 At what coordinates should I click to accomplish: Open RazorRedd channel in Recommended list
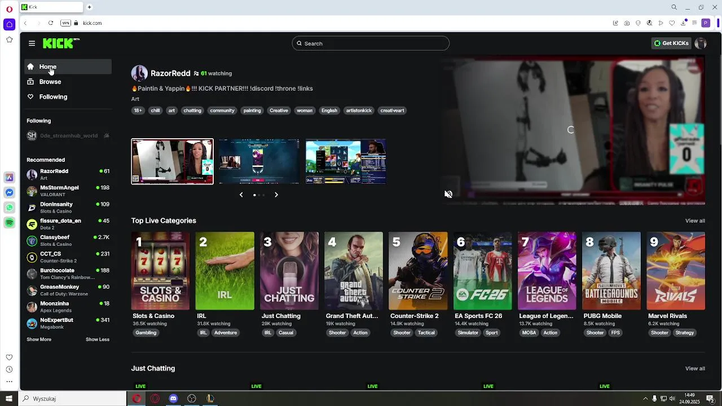(68, 174)
